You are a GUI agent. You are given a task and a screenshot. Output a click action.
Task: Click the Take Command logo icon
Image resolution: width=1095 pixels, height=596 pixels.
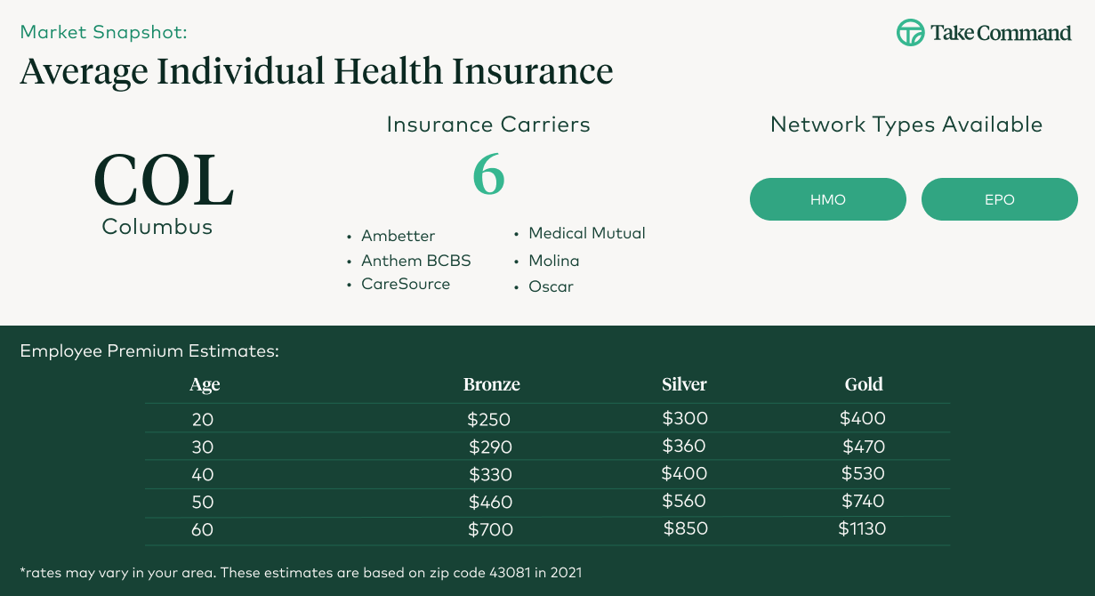(x=910, y=33)
